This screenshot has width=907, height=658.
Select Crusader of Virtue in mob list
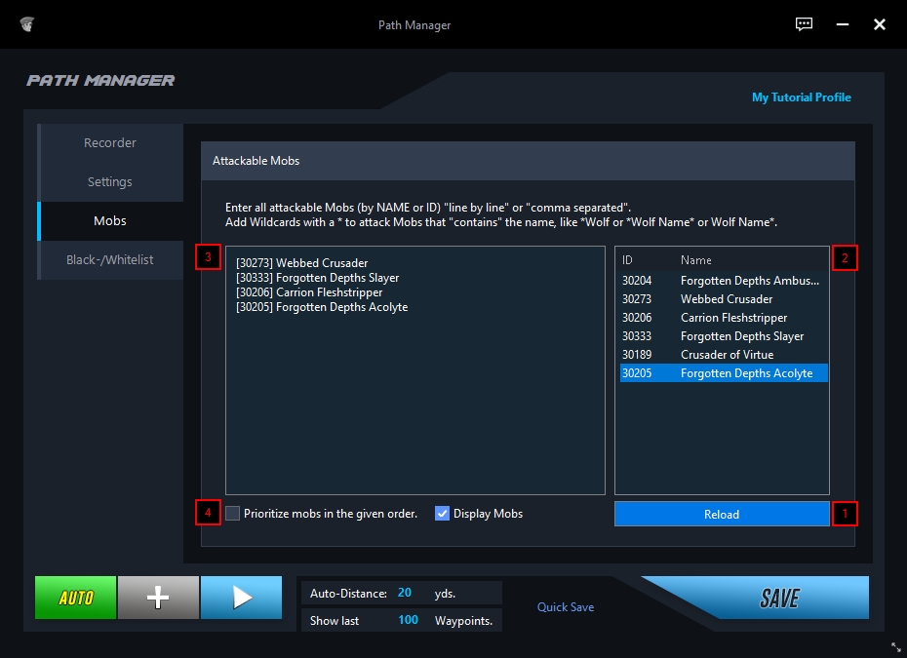coord(726,355)
